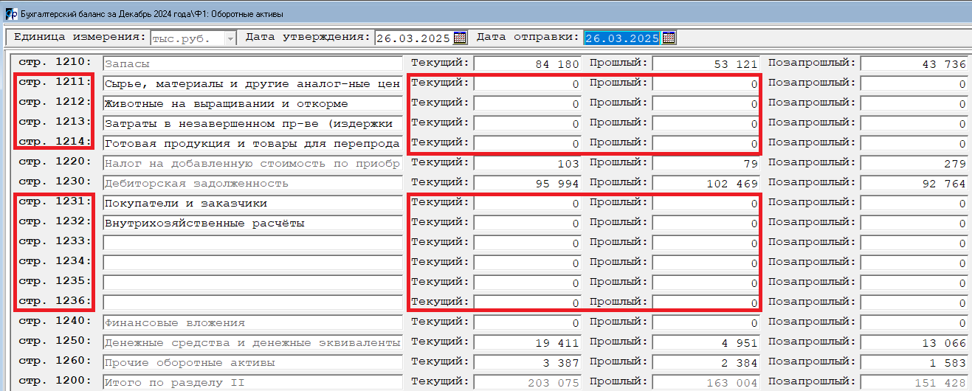Click Покупатели и заказчики name field
The height and width of the screenshot is (391, 972).
[252, 204]
